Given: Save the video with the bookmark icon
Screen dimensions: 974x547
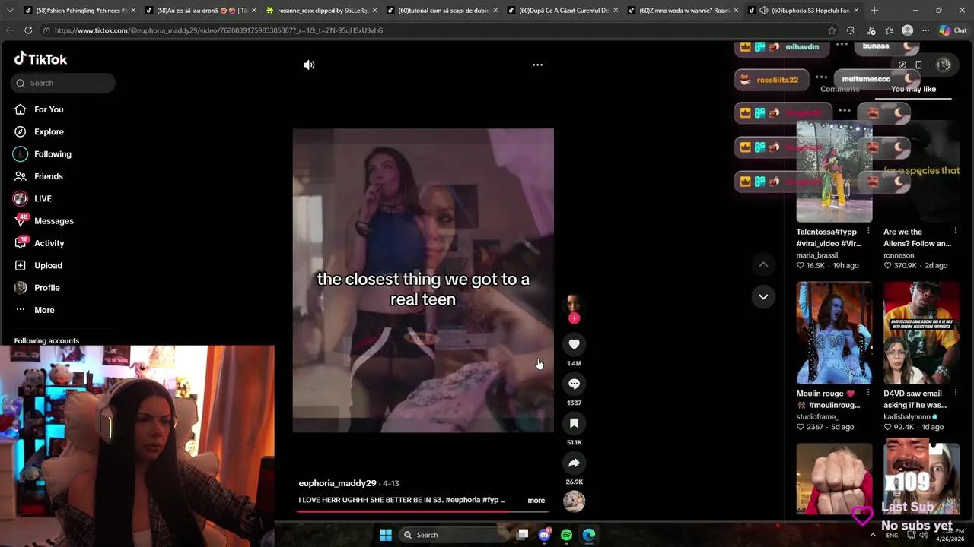Looking at the screenshot, I should (x=574, y=423).
